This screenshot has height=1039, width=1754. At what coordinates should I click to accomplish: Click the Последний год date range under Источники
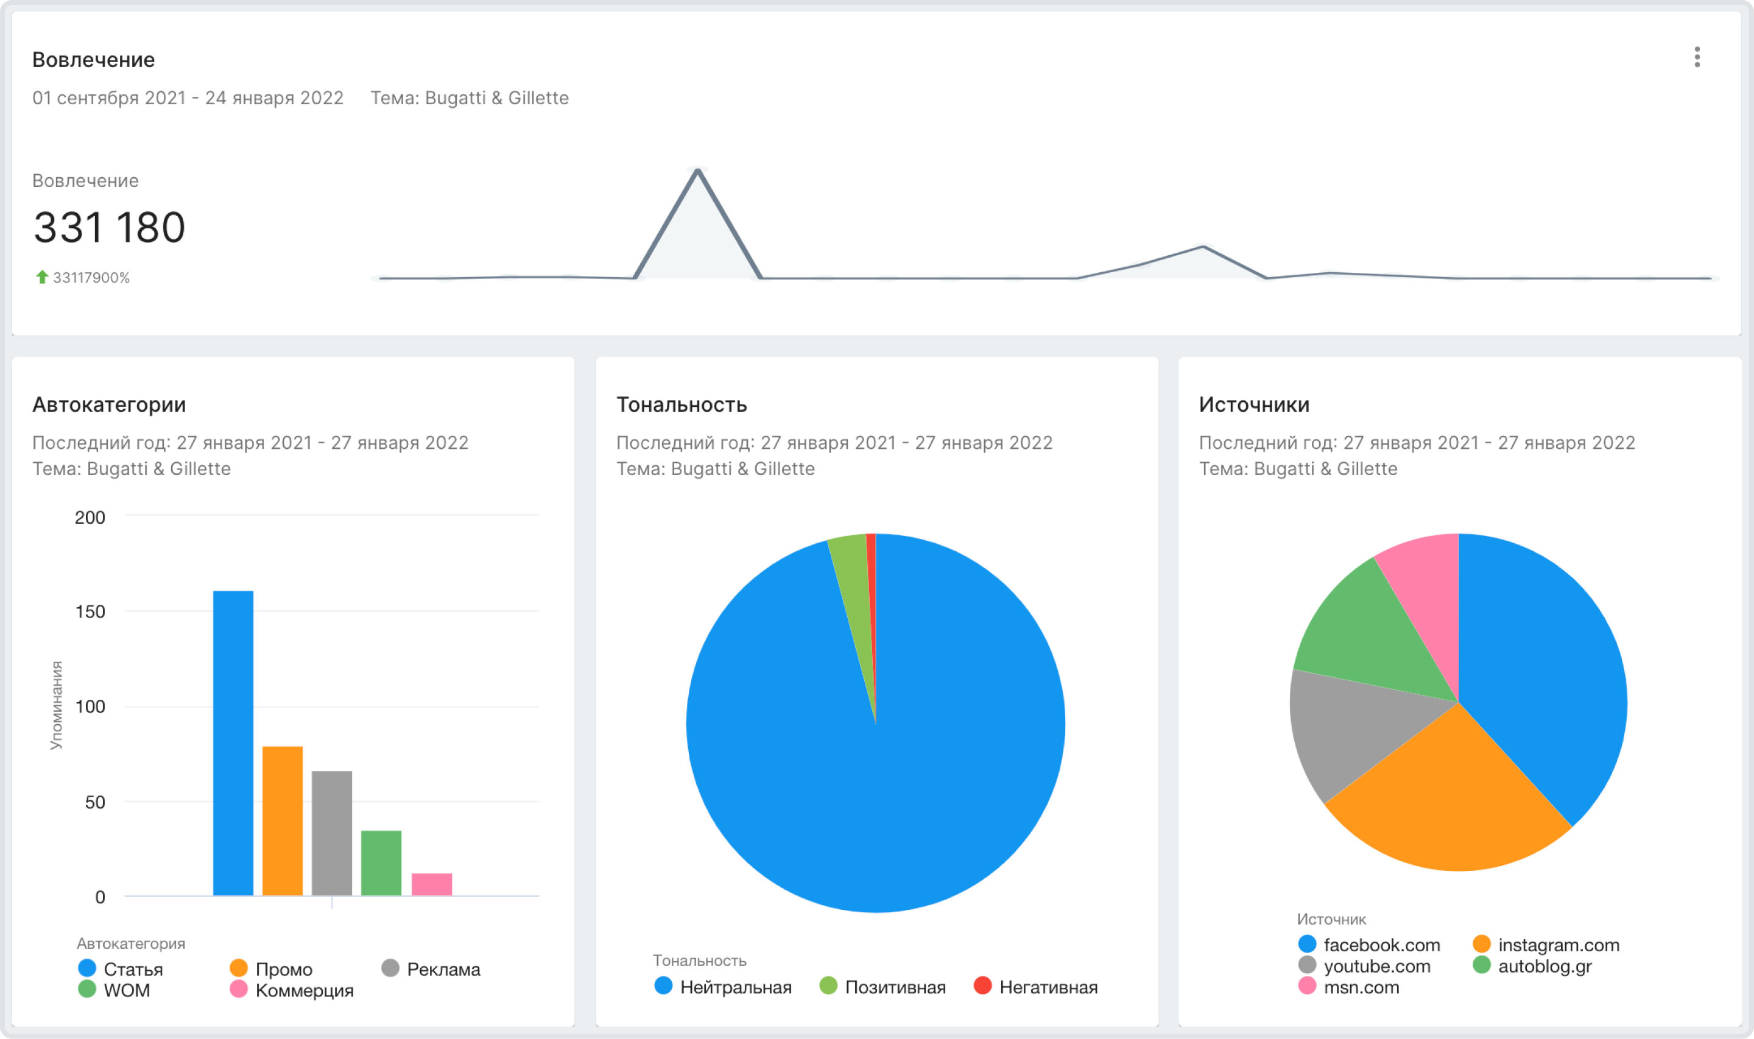1417,443
